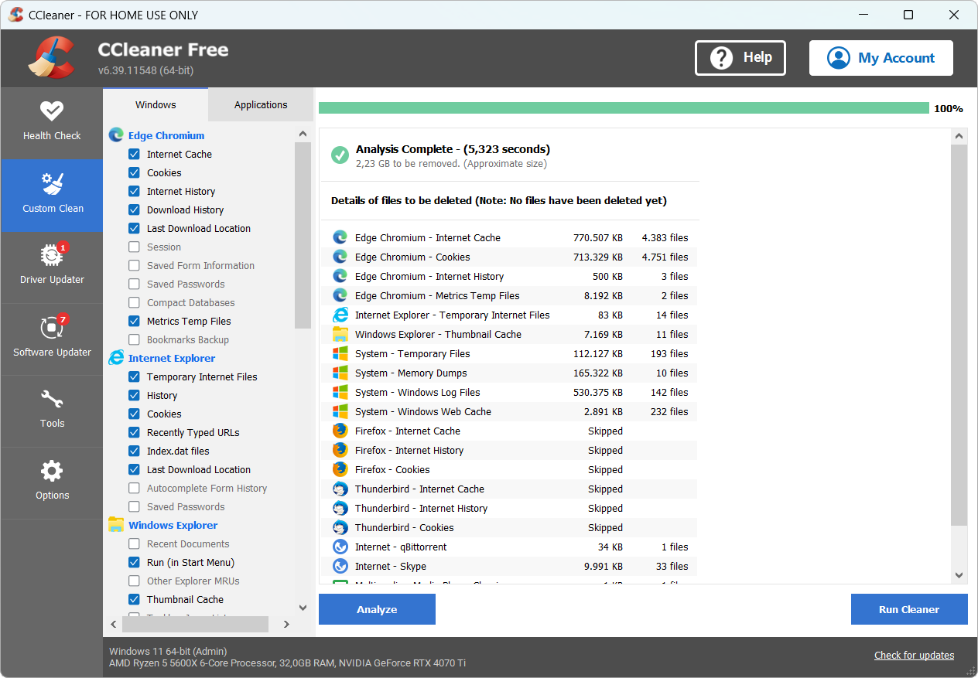Open Driver Updater section

tap(52, 267)
